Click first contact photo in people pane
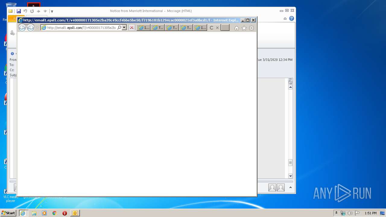This screenshot has width=386, height=217. [x=272, y=187]
